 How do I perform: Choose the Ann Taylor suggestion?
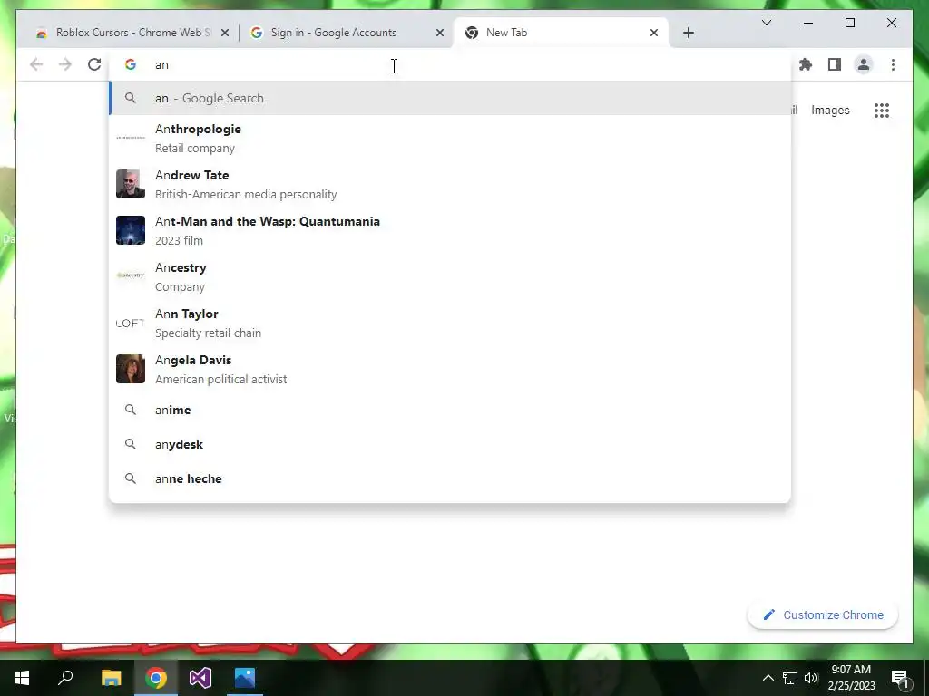450,323
